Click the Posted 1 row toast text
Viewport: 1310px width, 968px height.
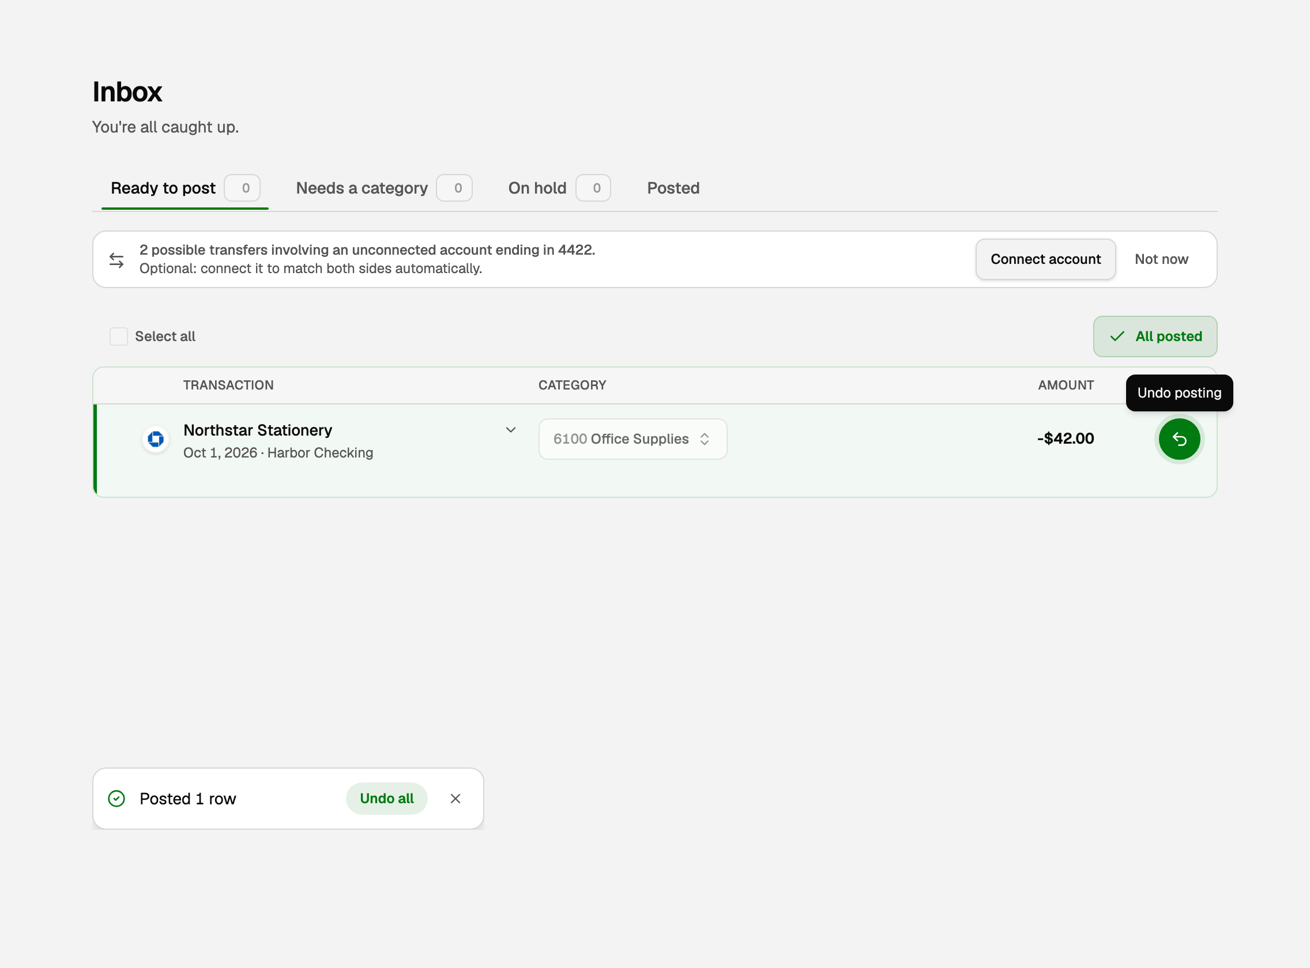click(x=187, y=799)
